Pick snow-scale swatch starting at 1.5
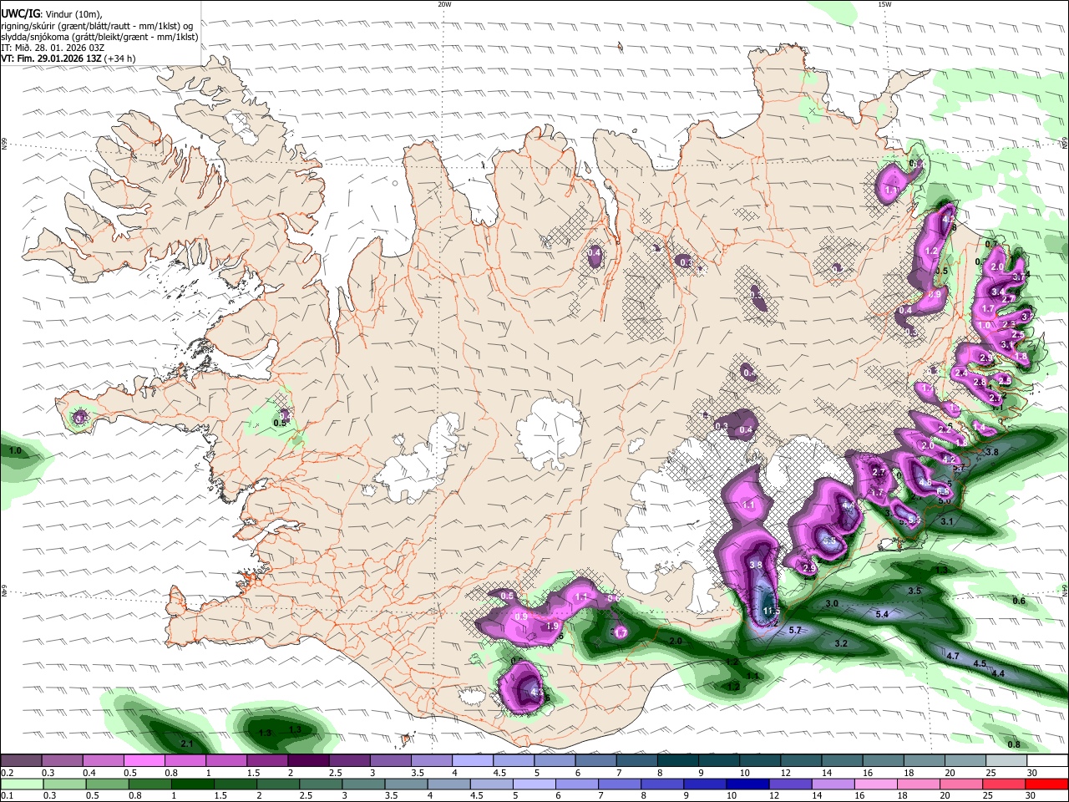The height and width of the screenshot is (802, 1069). 266,761
